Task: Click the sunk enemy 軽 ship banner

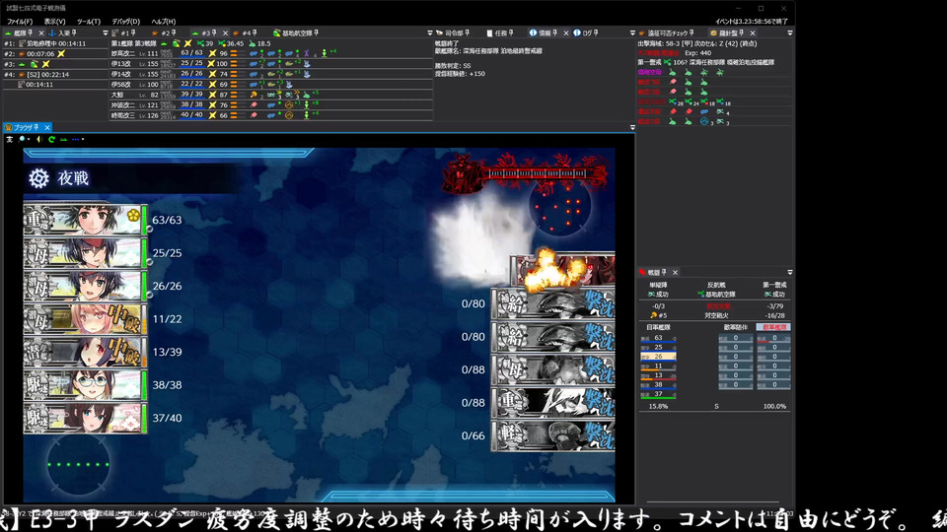Action: (x=552, y=435)
